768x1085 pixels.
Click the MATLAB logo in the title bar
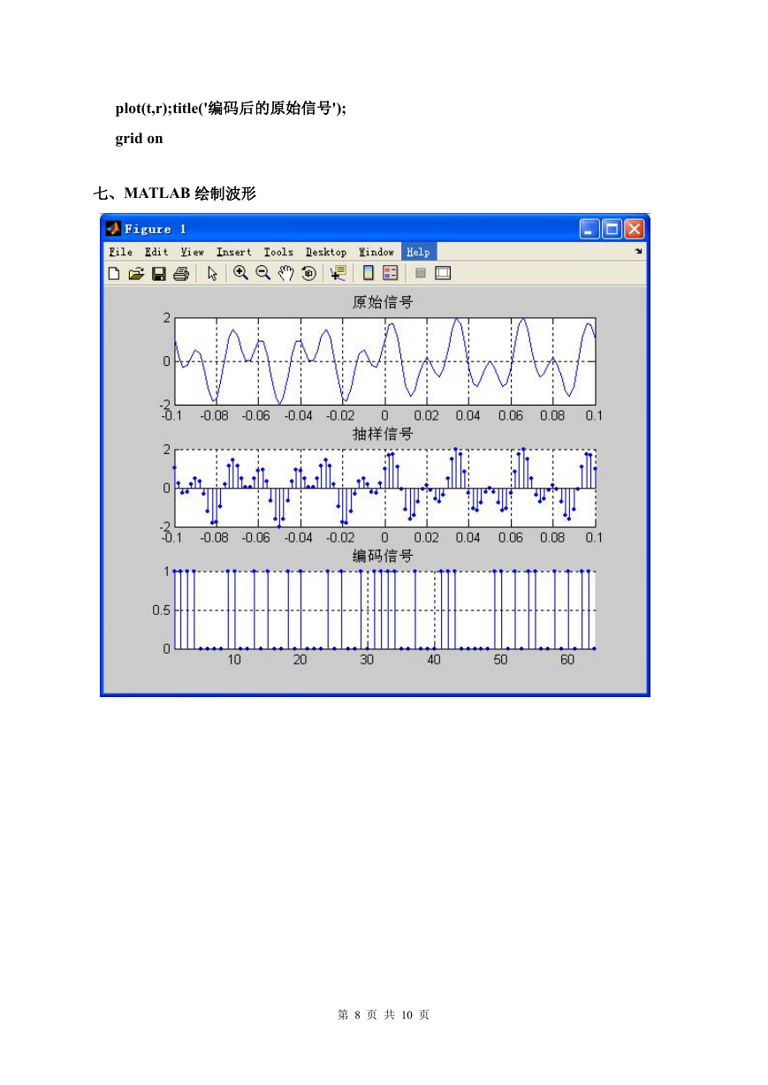click(x=113, y=229)
